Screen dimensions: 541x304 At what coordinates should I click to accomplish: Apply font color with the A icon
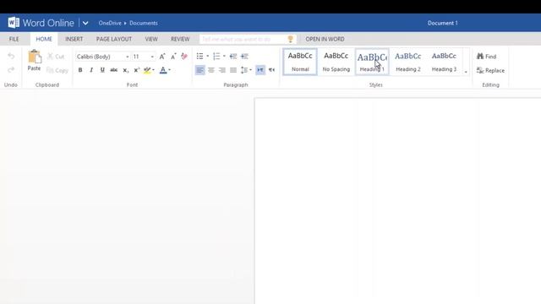[x=163, y=70]
